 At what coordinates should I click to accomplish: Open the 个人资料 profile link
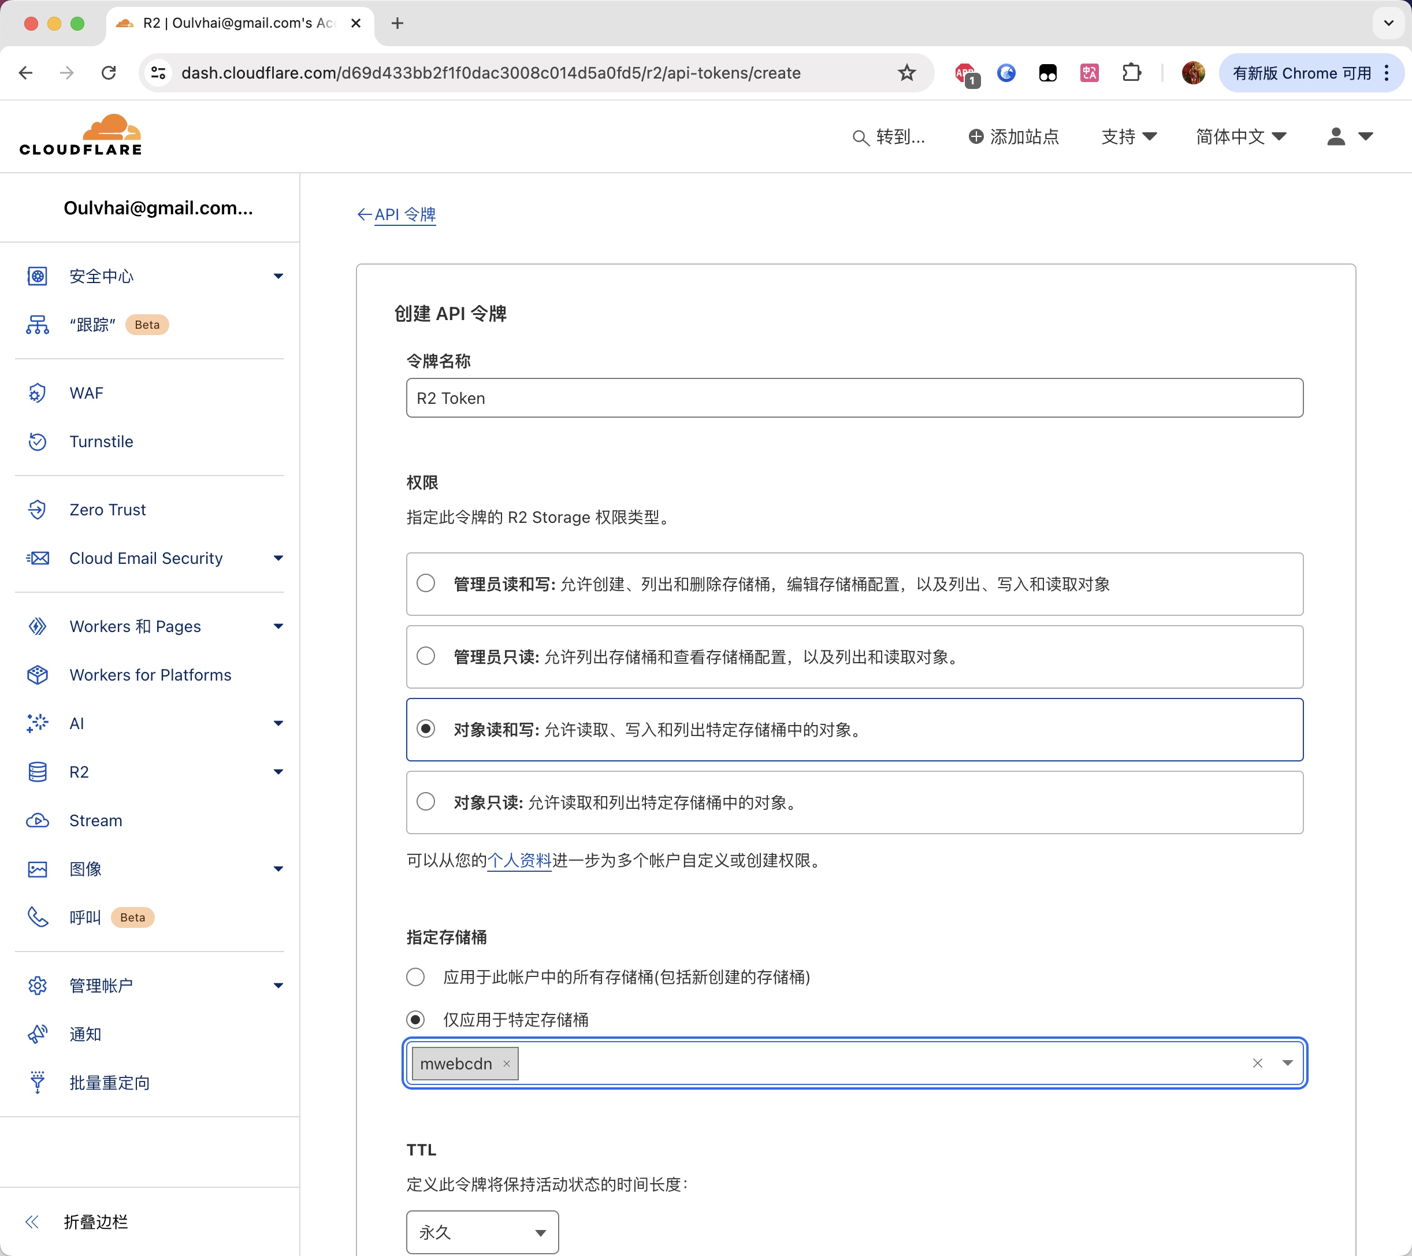click(x=519, y=860)
